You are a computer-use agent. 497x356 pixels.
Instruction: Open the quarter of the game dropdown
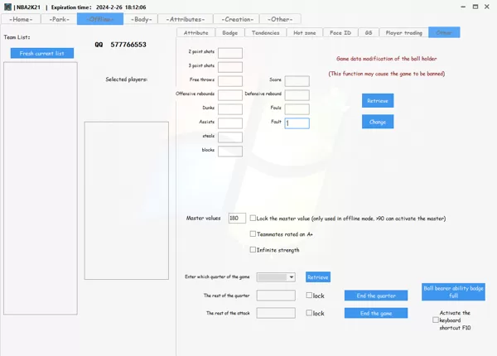tap(276, 277)
